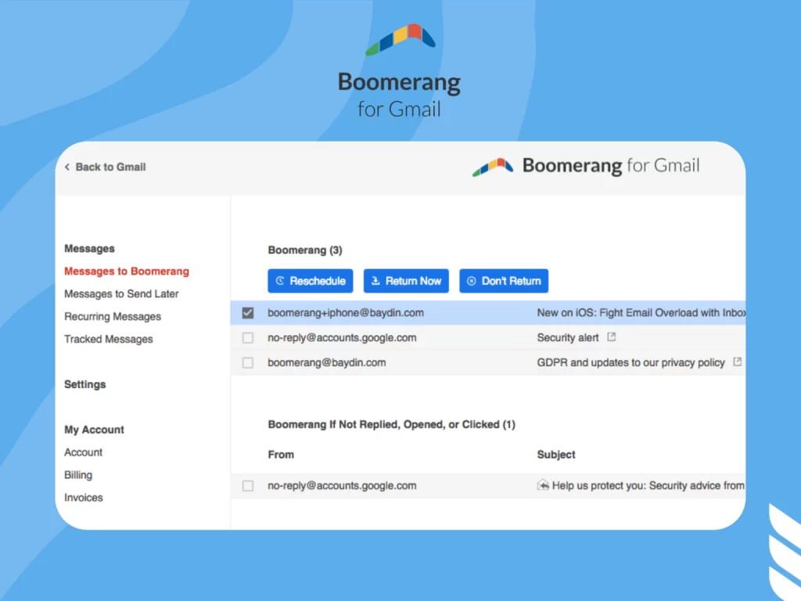Select the boomerang@baydin.com message checkbox
This screenshot has width=801, height=601.
(248, 362)
